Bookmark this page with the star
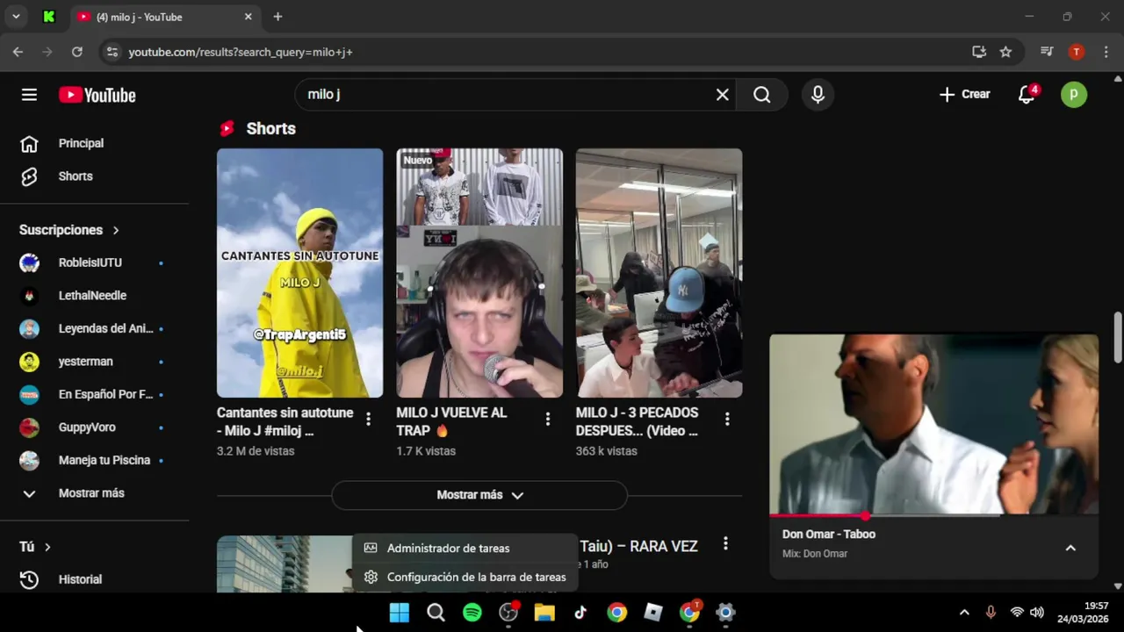This screenshot has width=1124, height=632. tap(1005, 52)
